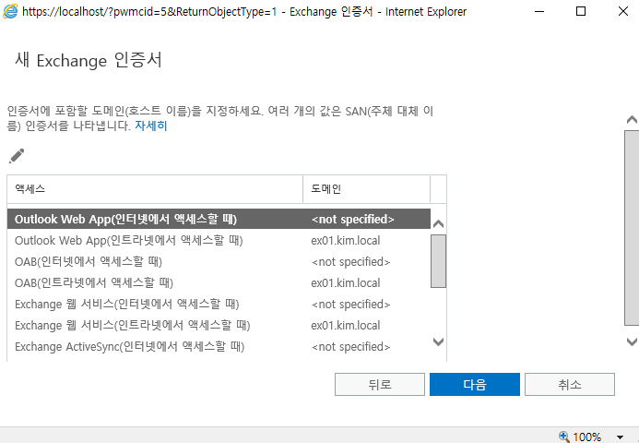Image resolution: width=639 pixels, height=443 pixels.
Task: Select OAB(인트라넷에서 액세스할 때) row
Action: coord(219,282)
